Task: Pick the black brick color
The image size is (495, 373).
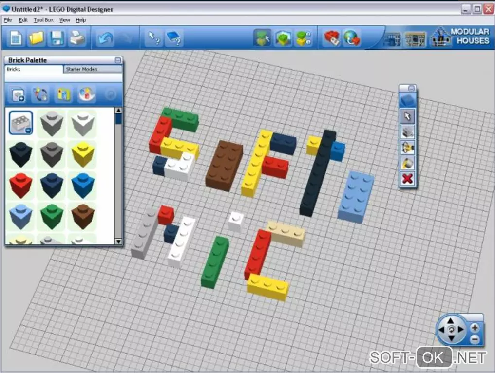Action: (21, 154)
